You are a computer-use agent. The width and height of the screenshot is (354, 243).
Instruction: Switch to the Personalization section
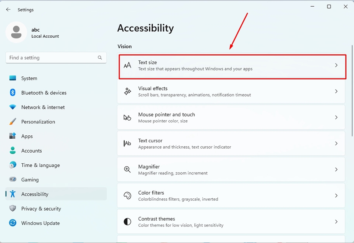point(38,122)
